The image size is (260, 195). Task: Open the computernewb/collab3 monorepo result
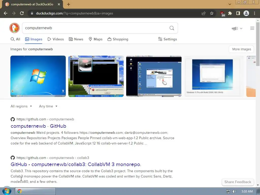point(76,164)
